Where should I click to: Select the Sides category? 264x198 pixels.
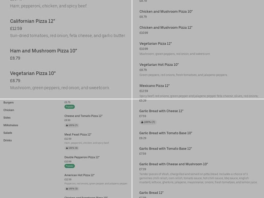pos(7,118)
